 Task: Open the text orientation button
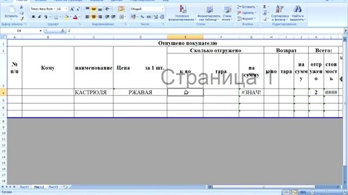coord(108,9)
